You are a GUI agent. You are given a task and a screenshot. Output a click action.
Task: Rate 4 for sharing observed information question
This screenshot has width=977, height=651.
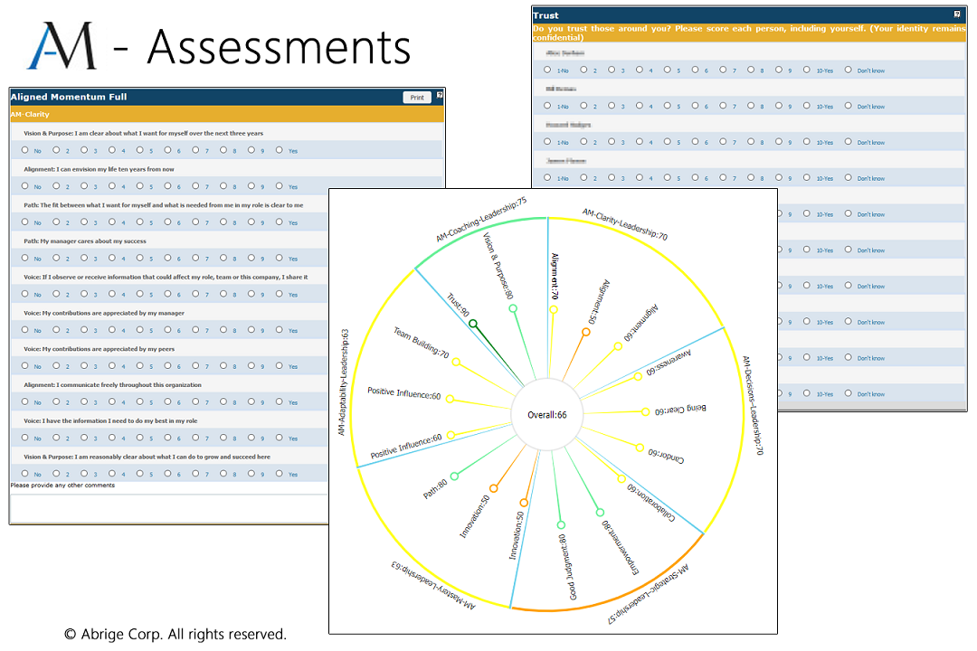click(x=111, y=294)
